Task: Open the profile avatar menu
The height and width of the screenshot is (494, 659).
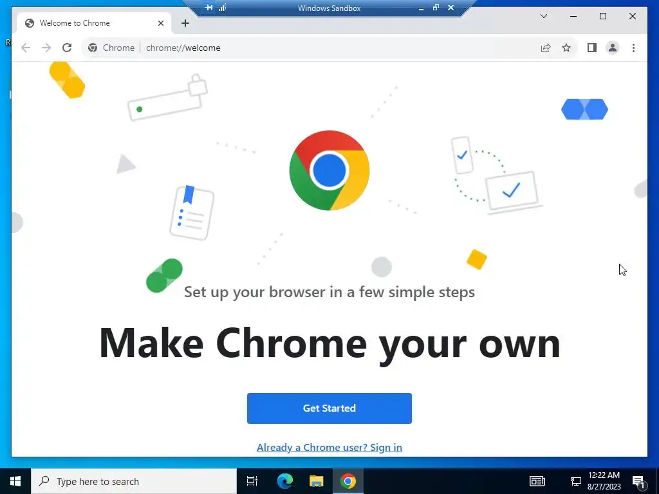Action: click(613, 48)
